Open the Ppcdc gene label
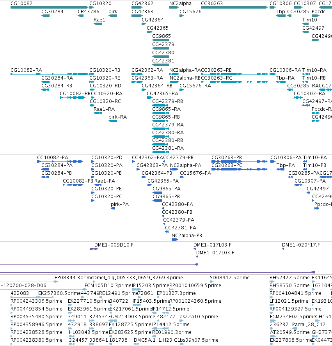Image resolution: width=332 pixels, height=346 pixels. tap(318, 12)
